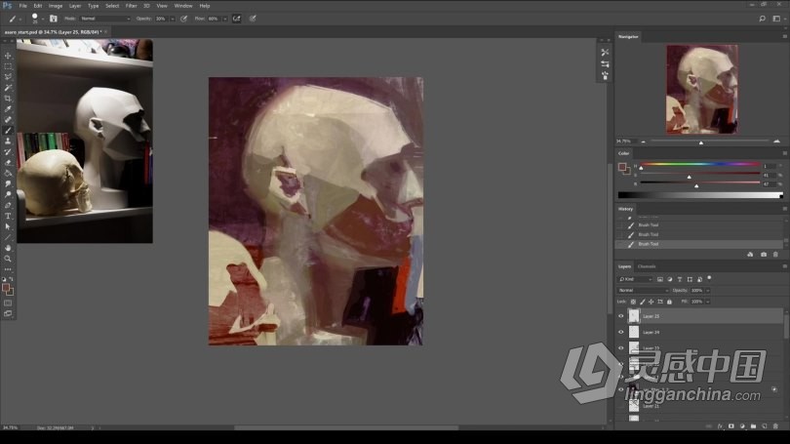Image resolution: width=790 pixels, height=444 pixels.
Task: Select the Healing Brush tool
Action: 8,120
